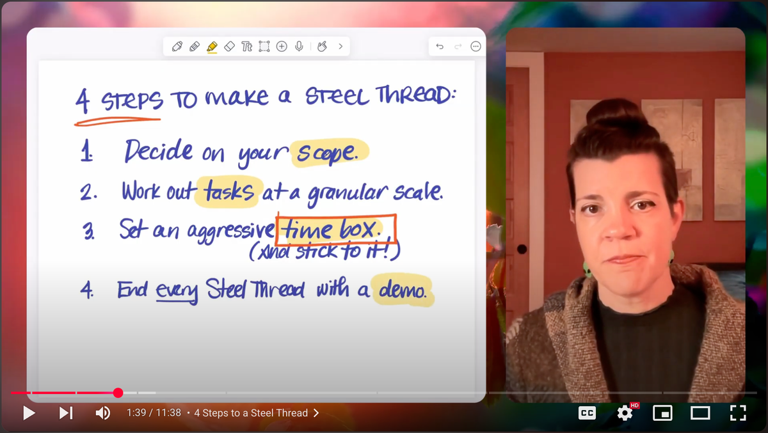The width and height of the screenshot is (768, 433).
Task: Select the Text tool
Action: click(247, 46)
